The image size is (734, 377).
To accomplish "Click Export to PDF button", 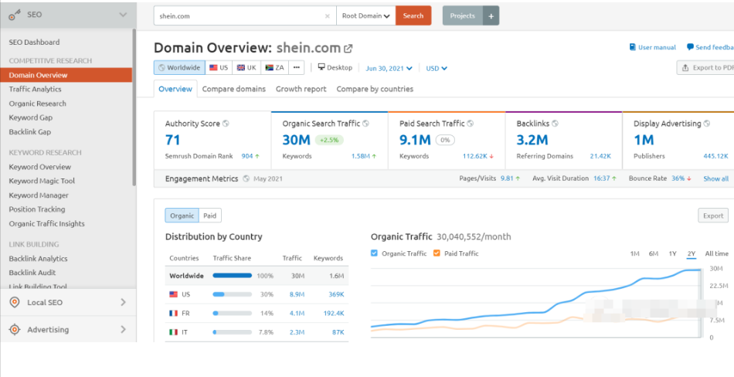I will (x=705, y=67).
